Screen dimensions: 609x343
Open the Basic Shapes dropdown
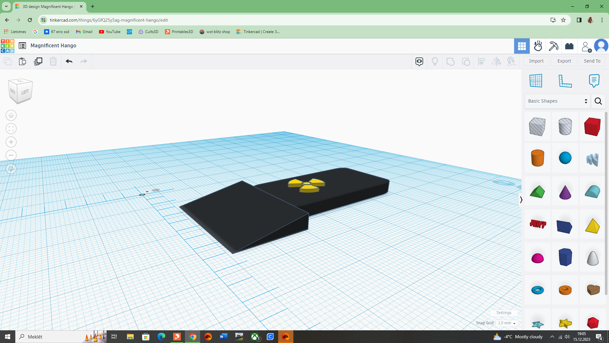click(557, 101)
